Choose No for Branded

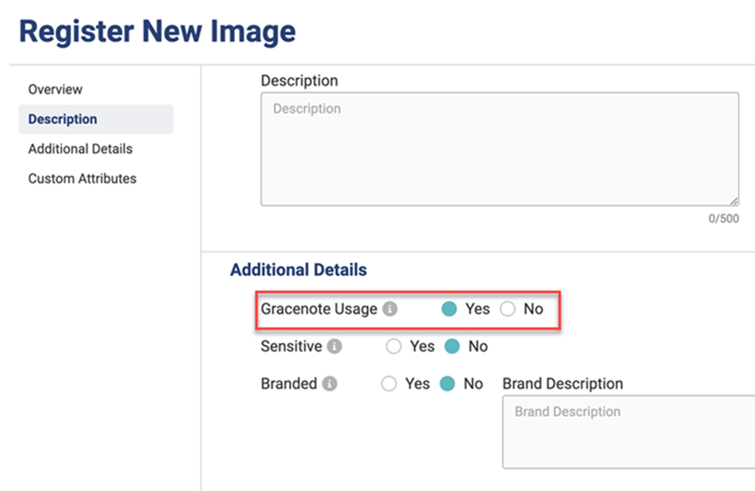pos(447,384)
